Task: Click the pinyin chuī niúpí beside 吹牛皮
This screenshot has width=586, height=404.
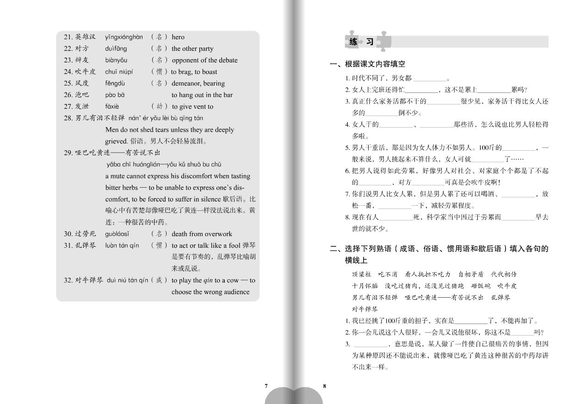Action: coord(119,72)
